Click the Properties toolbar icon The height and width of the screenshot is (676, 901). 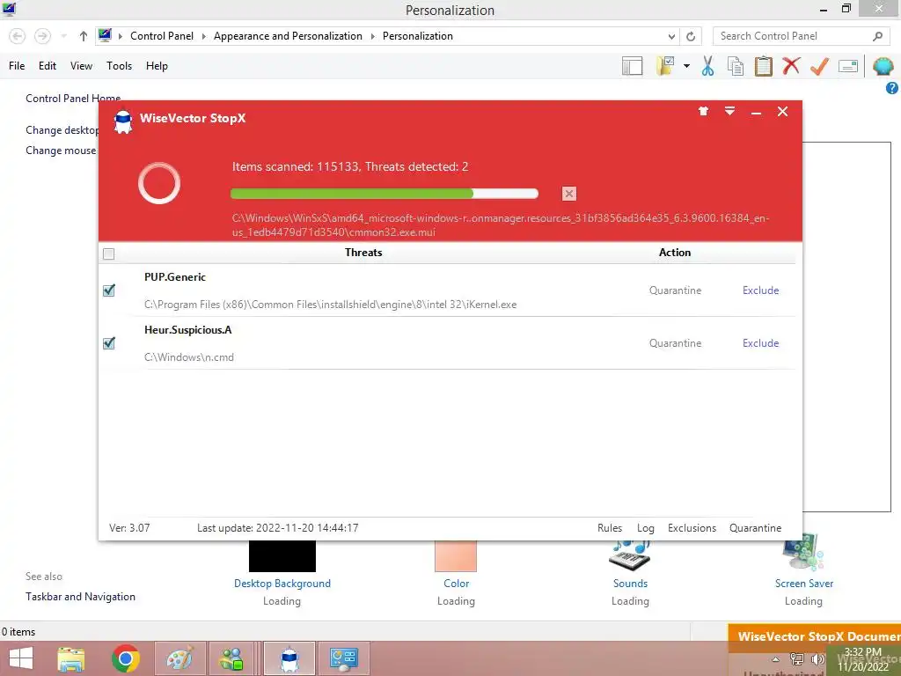(848, 66)
